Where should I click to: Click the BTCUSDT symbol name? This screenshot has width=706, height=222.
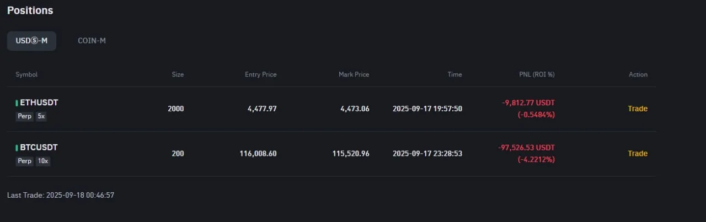point(39,148)
